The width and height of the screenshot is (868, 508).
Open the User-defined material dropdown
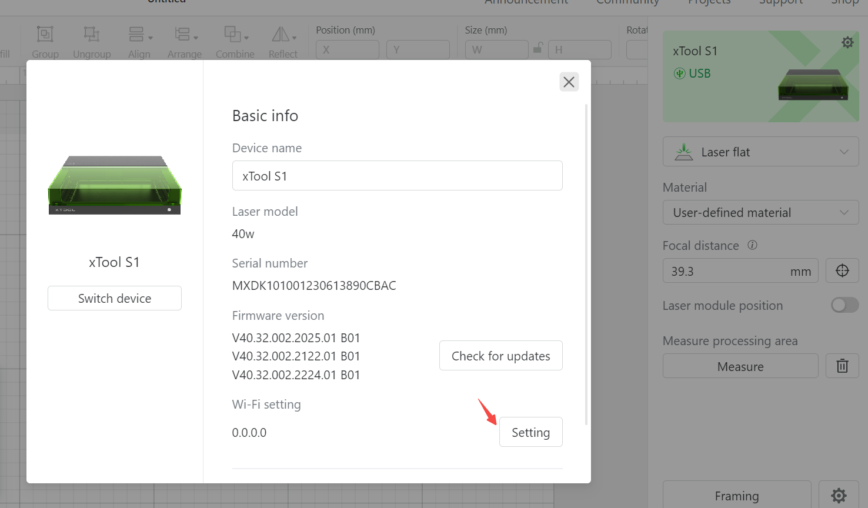pyautogui.click(x=761, y=212)
